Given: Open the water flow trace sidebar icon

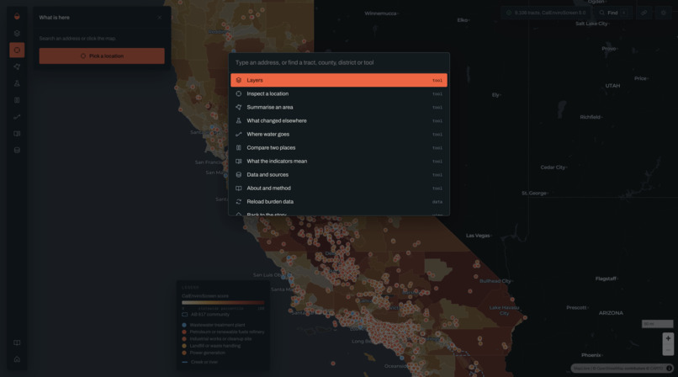Looking at the screenshot, I should (17, 117).
